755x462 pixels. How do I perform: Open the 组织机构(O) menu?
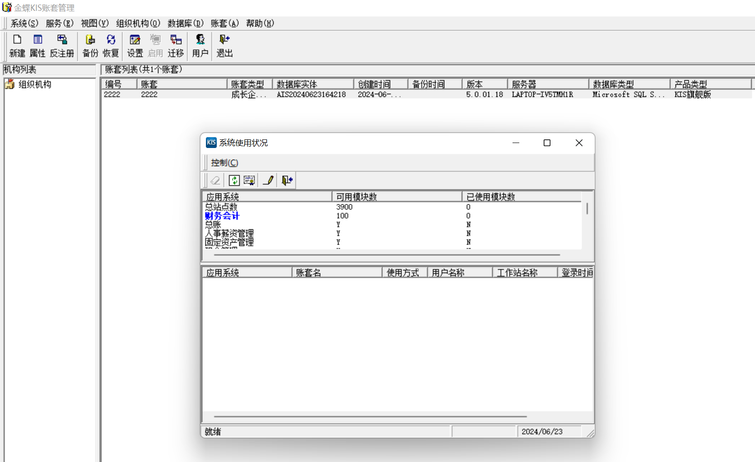tap(138, 23)
